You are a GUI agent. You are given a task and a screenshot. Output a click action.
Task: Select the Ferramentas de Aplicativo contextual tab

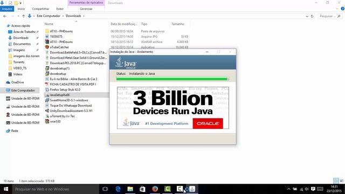[86, 3]
